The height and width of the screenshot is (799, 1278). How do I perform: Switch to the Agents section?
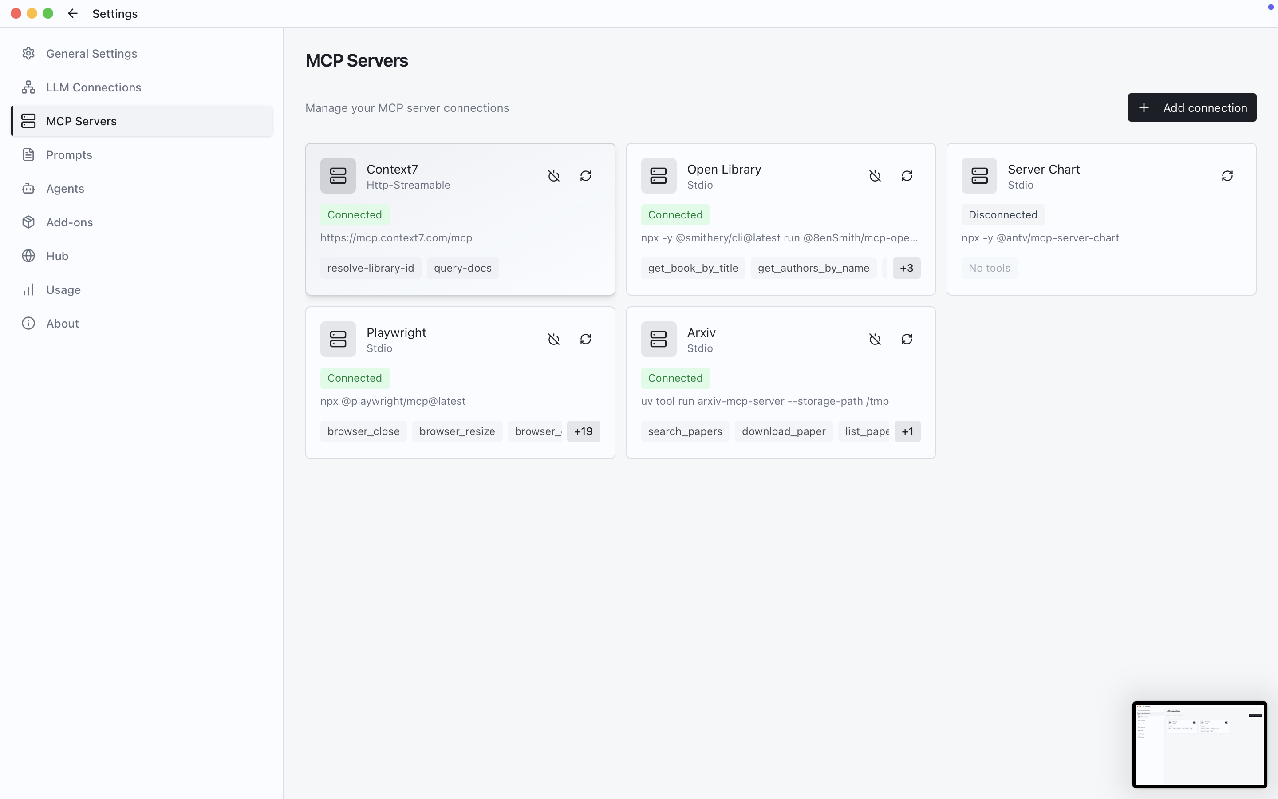[65, 189]
